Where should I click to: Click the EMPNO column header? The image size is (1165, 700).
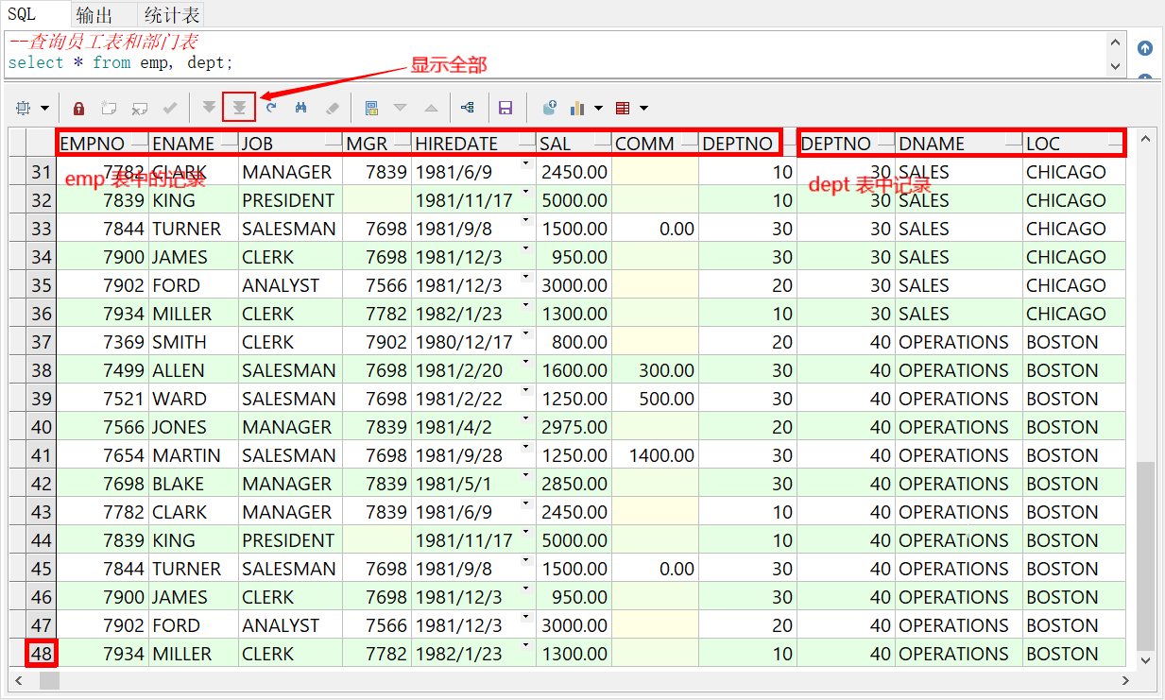point(102,144)
